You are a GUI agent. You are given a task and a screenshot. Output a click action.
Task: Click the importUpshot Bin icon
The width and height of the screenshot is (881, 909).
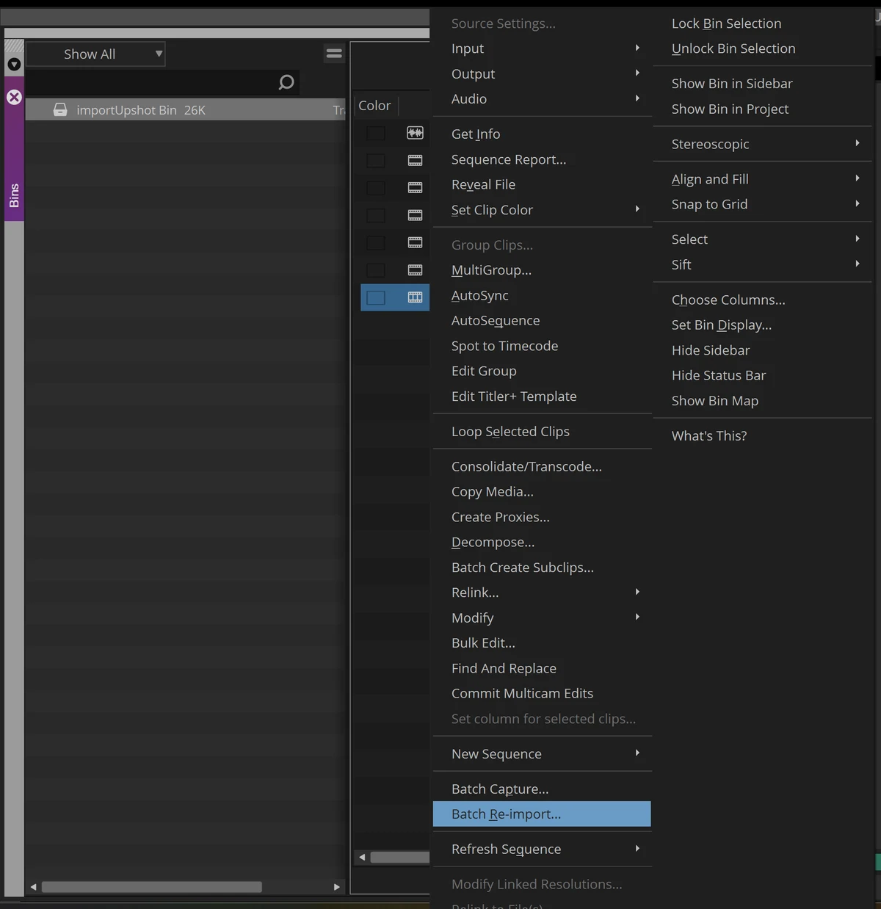click(x=60, y=109)
